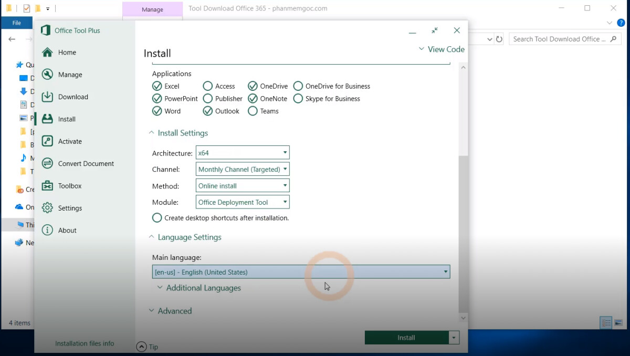
Task: Click the scrollbar down arrow in Install page
Action: tap(463, 318)
